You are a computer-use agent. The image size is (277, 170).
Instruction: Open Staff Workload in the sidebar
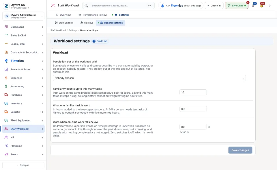23,129
